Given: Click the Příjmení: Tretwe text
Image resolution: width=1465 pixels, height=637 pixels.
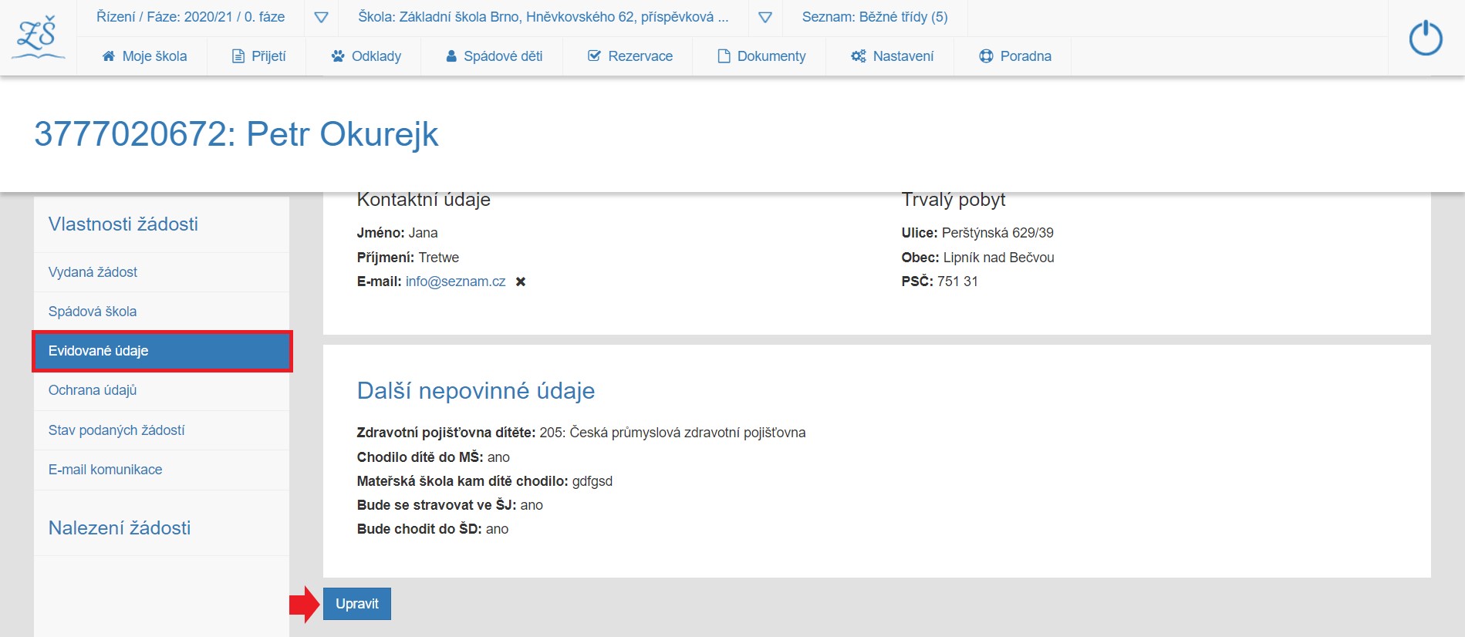Looking at the screenshot, I should point(408,258).
